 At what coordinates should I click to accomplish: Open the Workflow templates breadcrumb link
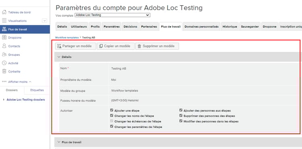click(x=67, y=38)
